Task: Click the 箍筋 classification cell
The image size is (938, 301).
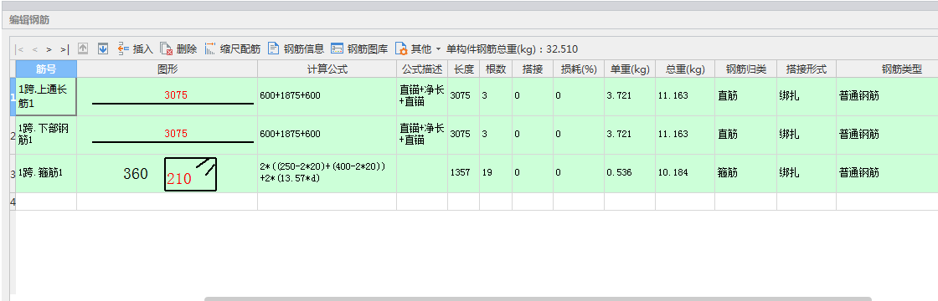Action: (x=746, y=173)
